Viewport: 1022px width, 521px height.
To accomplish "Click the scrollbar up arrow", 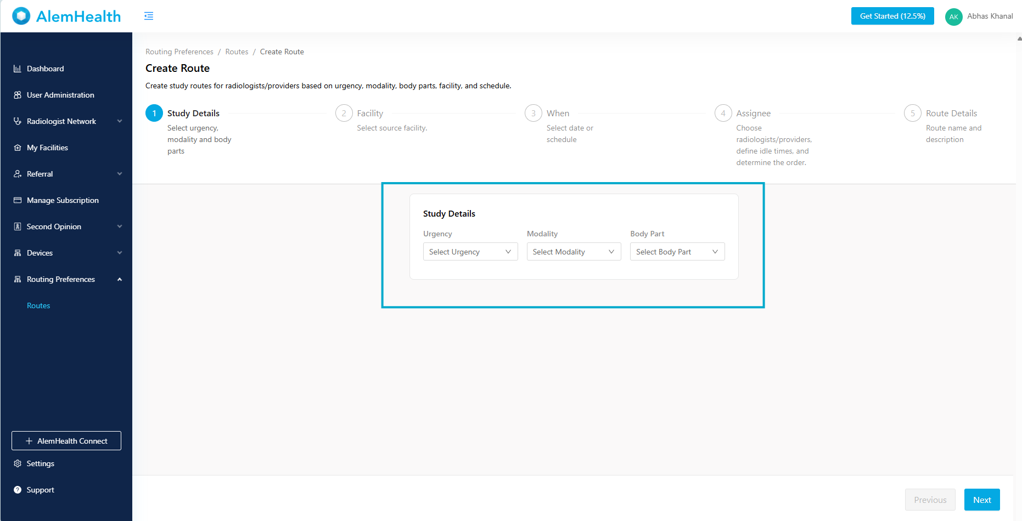I will pyautogui.click(x=1019, y=39).
